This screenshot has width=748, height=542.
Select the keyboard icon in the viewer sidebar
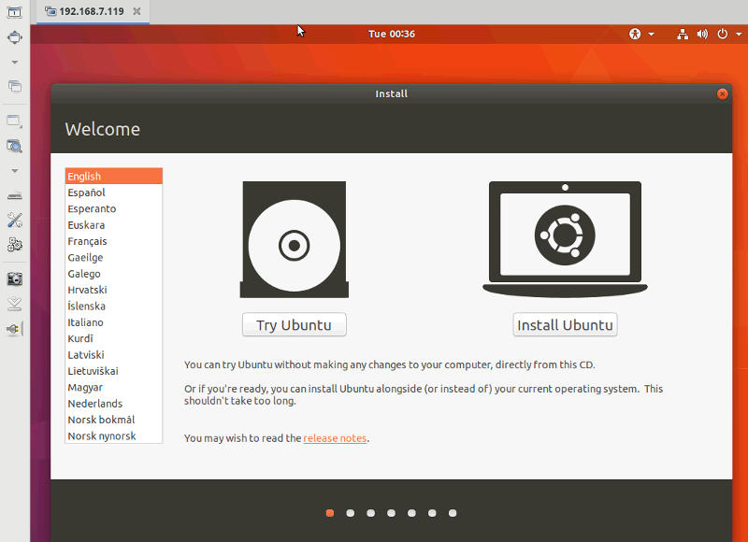(x=13, y=195)
